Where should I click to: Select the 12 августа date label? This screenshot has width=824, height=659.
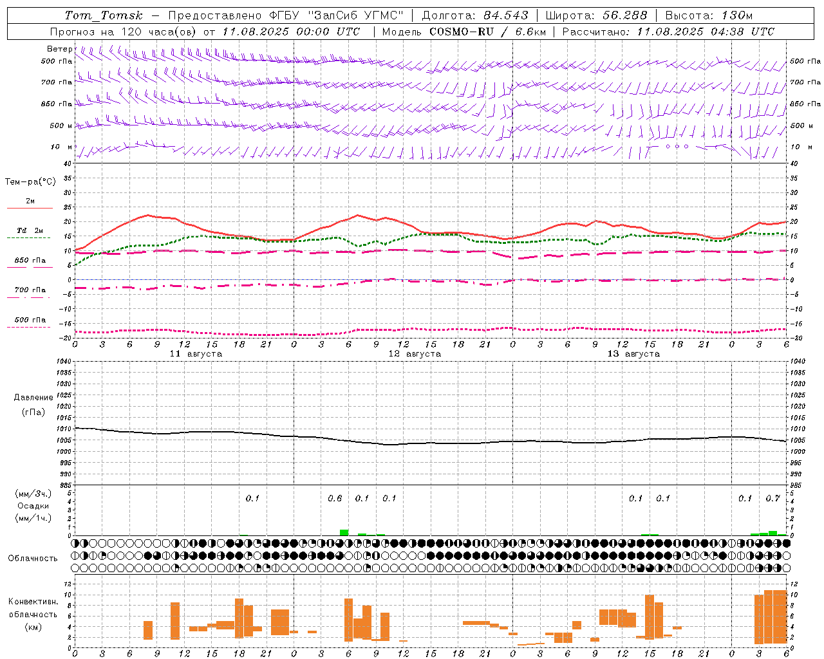tap(415, 353)
